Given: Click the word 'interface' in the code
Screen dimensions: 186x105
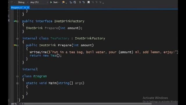Looking at the screenshot, I should tap(44, 21).
